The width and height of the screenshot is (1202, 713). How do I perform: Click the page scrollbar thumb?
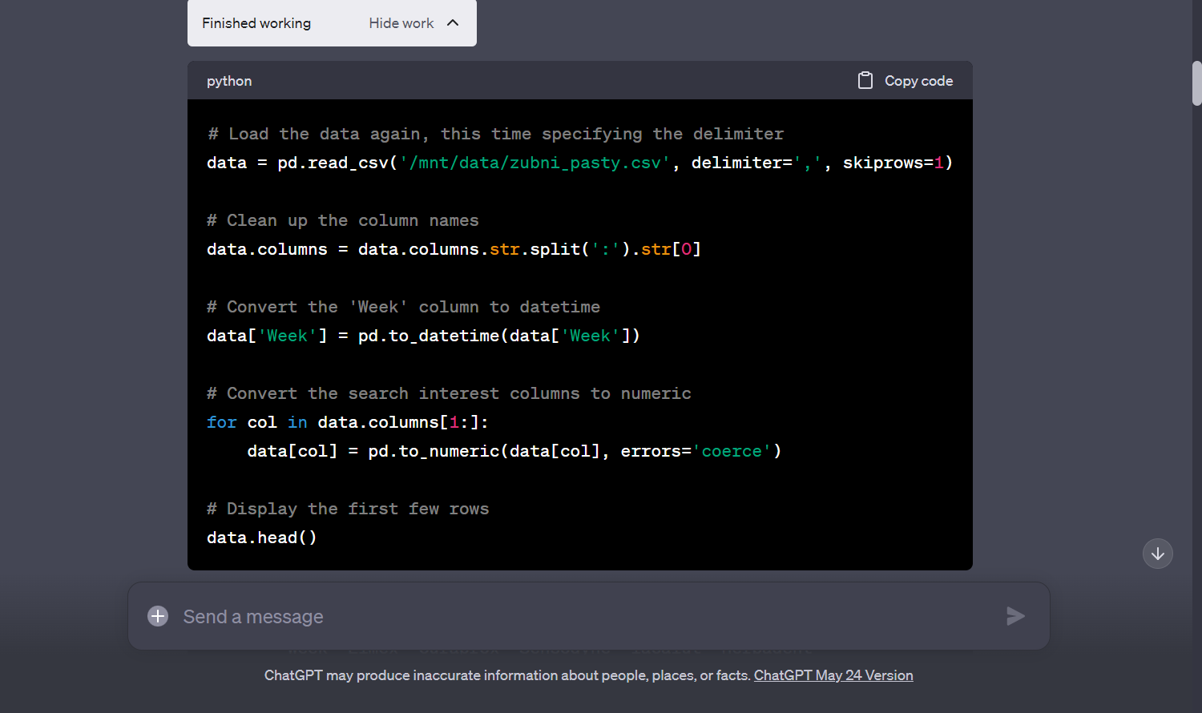(1196, 83)
